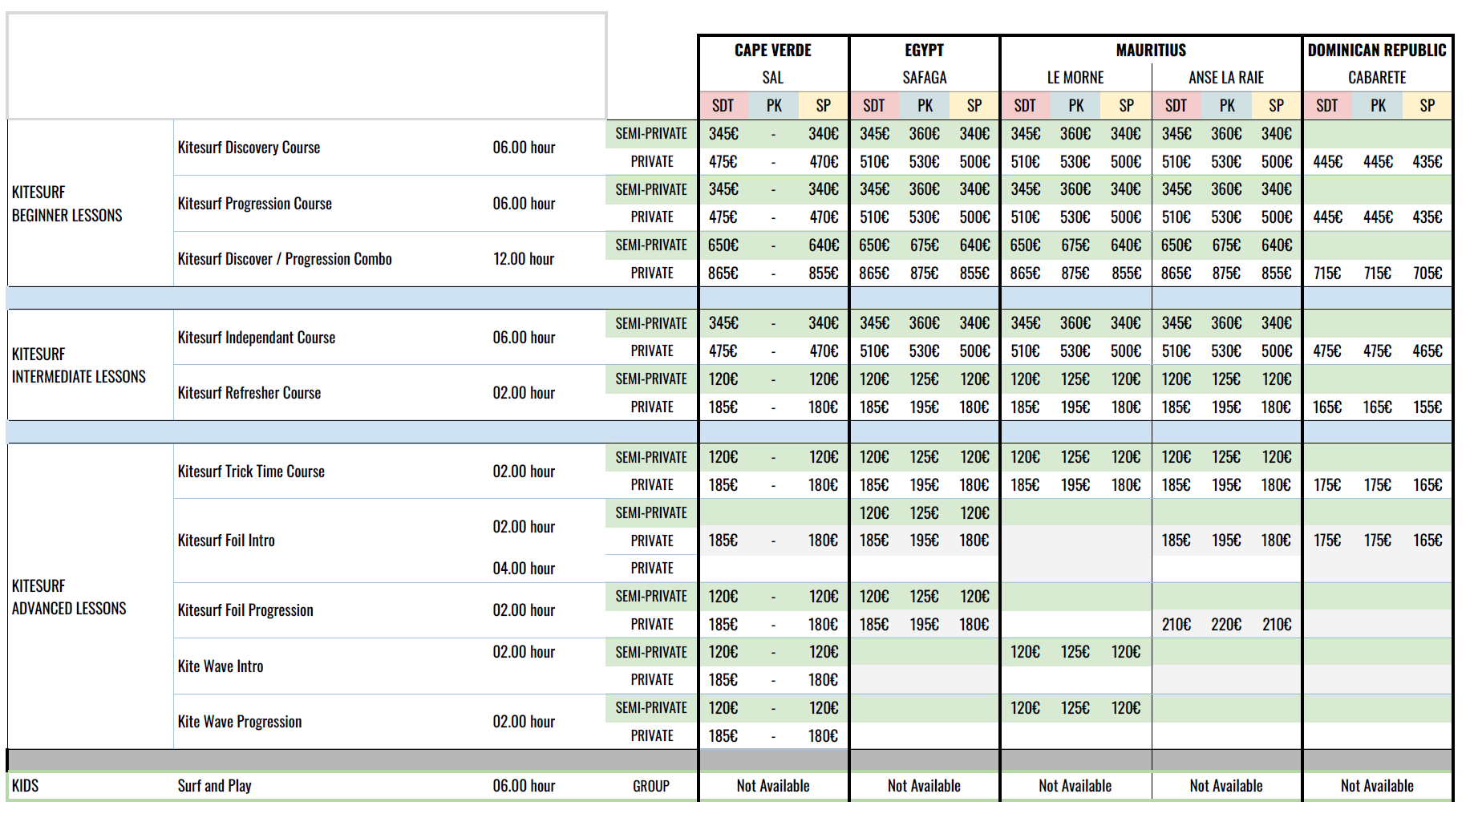Select the Kitesurf Foil Intro label
1470x814 pixels.
coord(226,541)
